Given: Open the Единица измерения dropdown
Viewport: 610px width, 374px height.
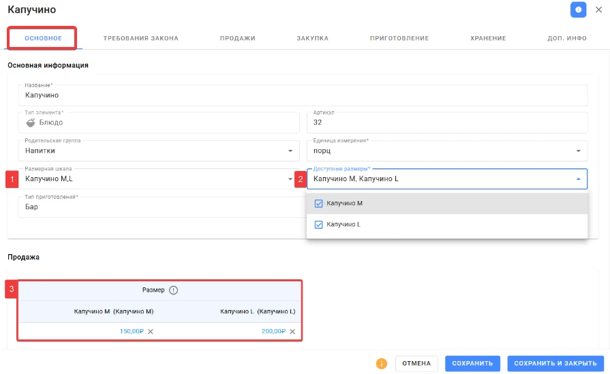Looking at the screenshot, I should click(579, 151).
